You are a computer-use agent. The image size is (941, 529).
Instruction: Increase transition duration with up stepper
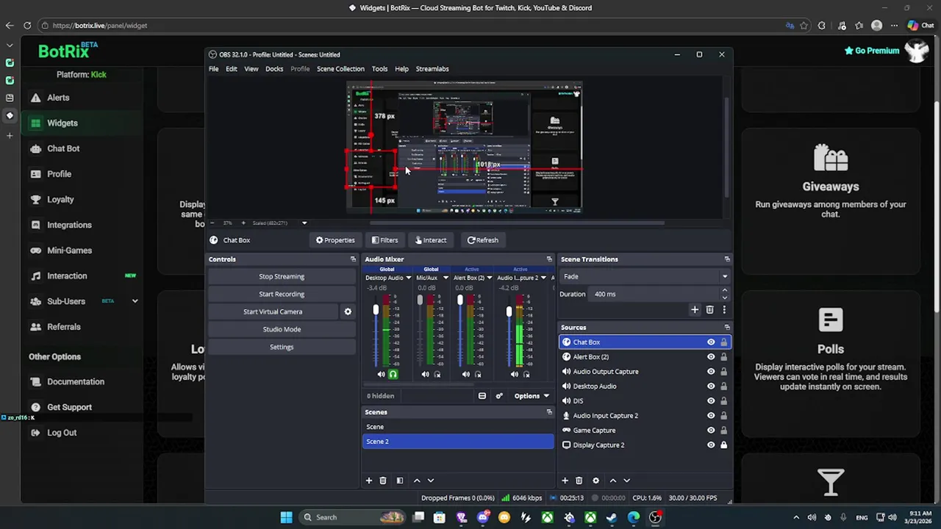725,291
